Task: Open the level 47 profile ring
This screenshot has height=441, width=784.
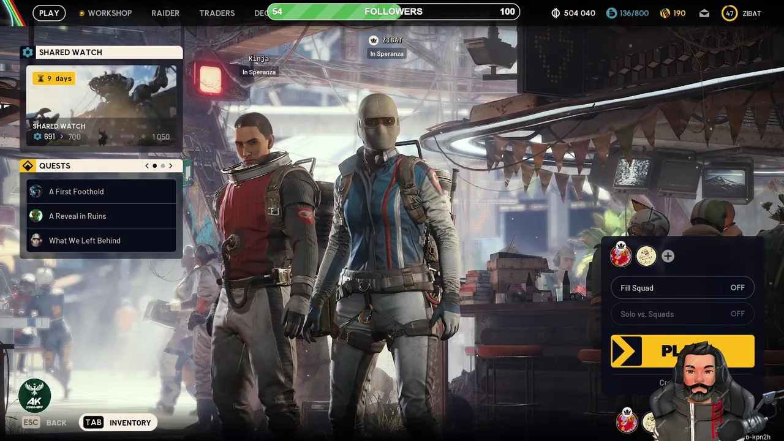Action: pyautogui.click(x=729, y=13)
